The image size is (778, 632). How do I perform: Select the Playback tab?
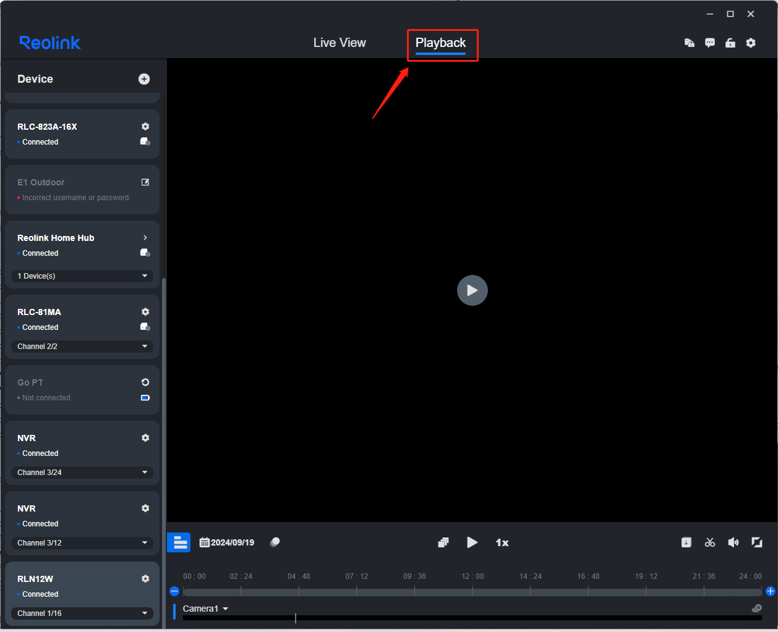440,43
